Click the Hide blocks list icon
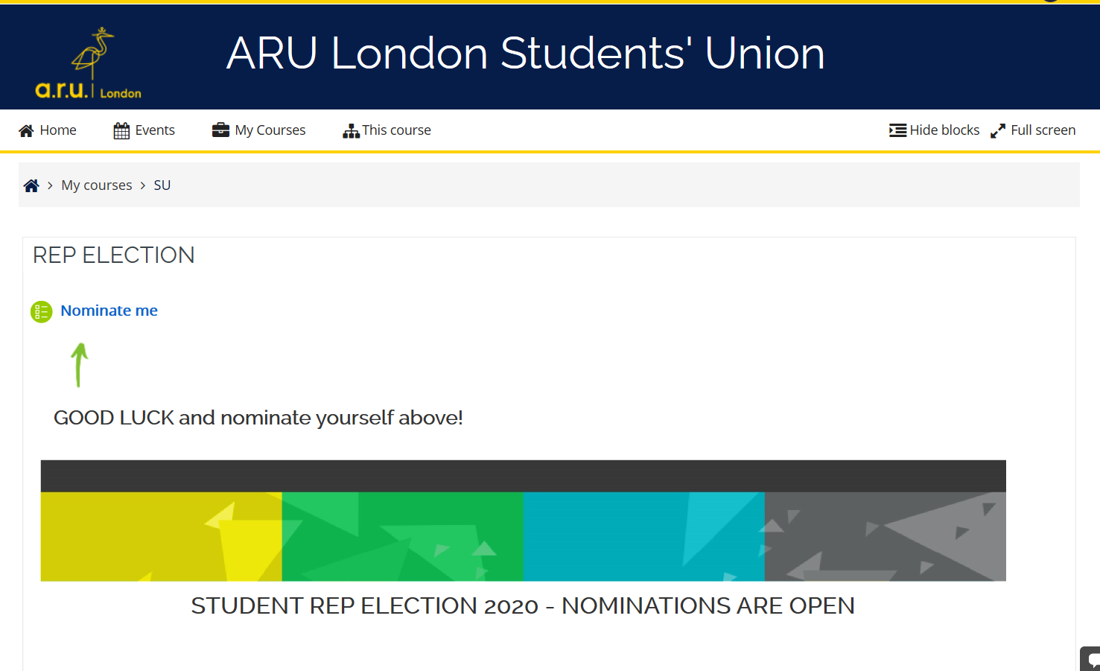The height and width of the screenshot is (671, 1100). 897,130
